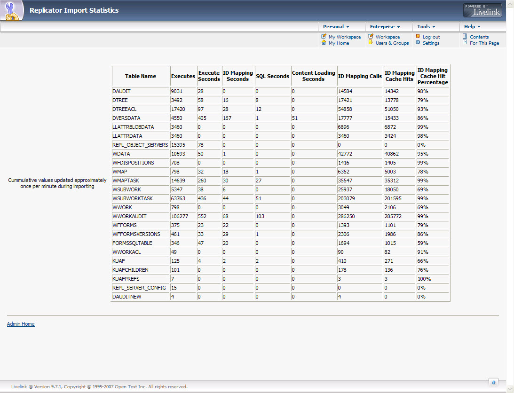Open the Users & Groups text link
The image size is (514, 393).
point(392,43)
